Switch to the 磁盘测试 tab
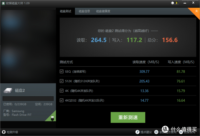This screenshot has width=200, height=136. click(66, 11)
